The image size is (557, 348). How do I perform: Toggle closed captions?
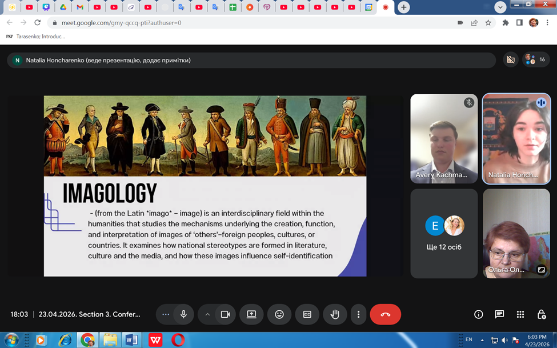pyautogui.click(x=307, y=314)
